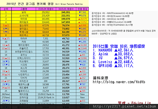
Task: Click the '▲33,052' change cell in the table
Action: tap(82, 22)
